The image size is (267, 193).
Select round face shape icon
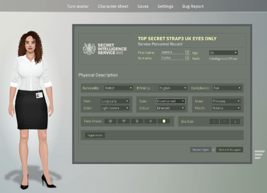(110, 121)
